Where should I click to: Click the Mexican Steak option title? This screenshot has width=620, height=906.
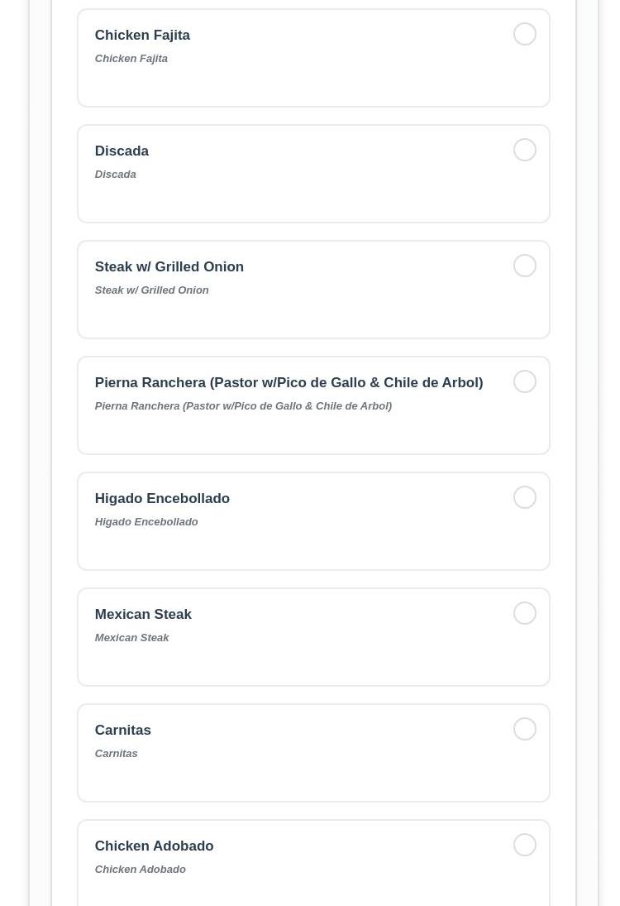point(143,615)
